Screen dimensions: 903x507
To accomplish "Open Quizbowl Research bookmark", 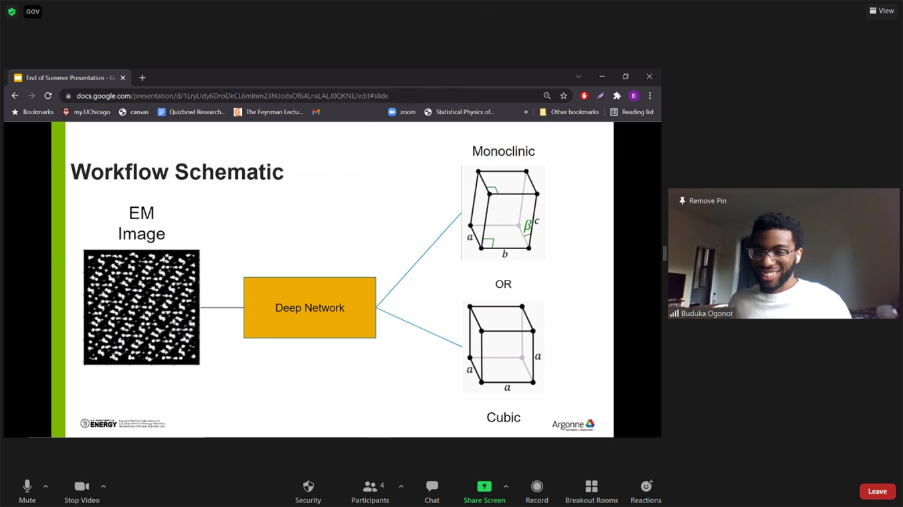I will pyautogui.click(x=191, y=112).
